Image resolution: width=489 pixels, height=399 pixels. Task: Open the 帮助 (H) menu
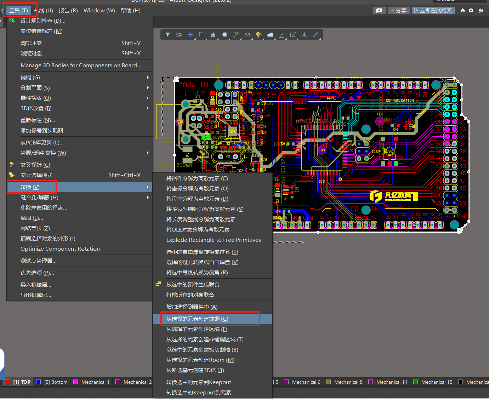pos(131,11)
